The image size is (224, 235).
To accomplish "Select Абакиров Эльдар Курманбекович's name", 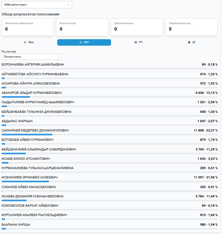I will coord(32,93).
